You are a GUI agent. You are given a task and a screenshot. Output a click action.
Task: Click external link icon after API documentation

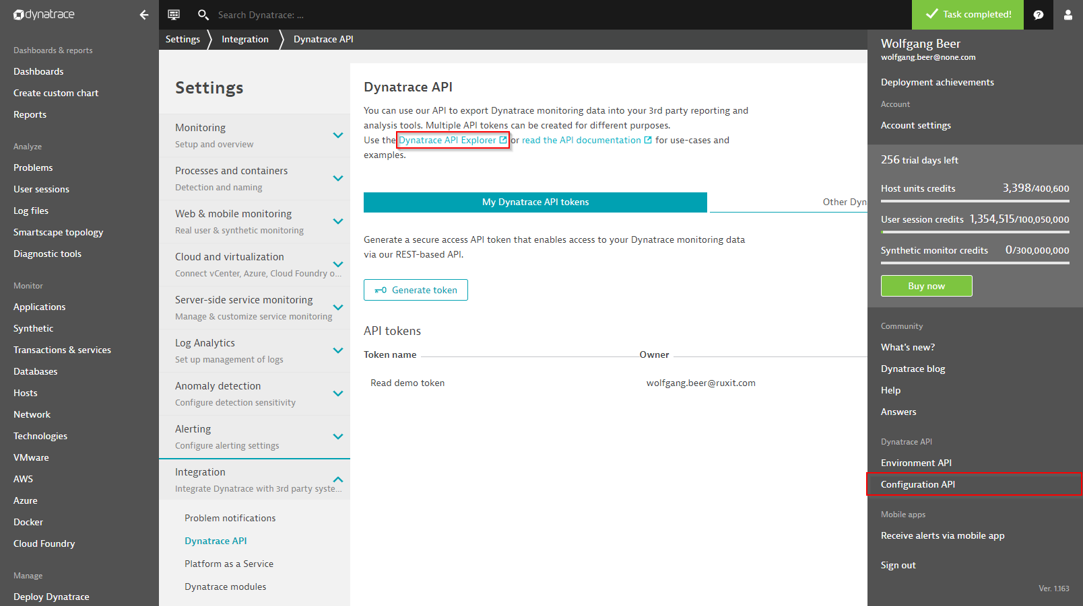click(x=648, y=140)
